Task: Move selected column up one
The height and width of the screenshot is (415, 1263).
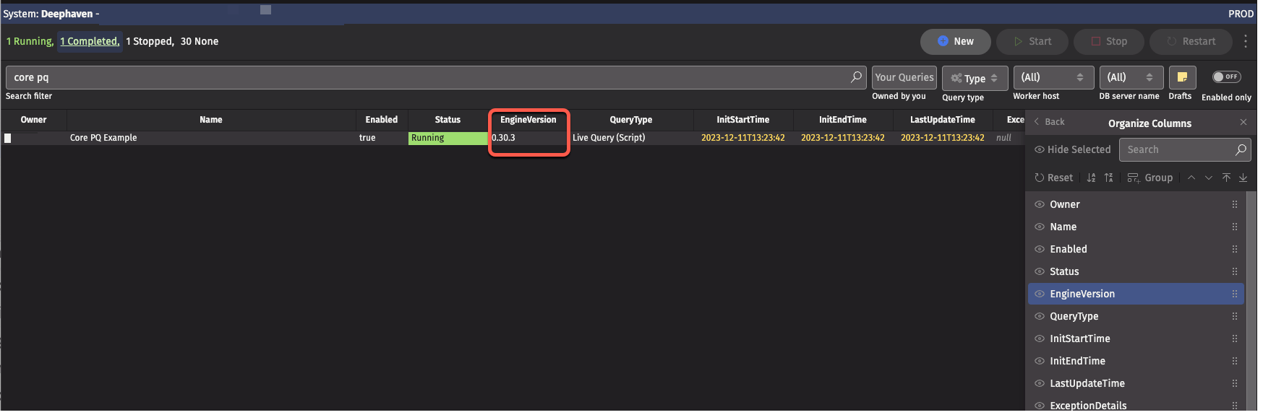Action: 1191,178
